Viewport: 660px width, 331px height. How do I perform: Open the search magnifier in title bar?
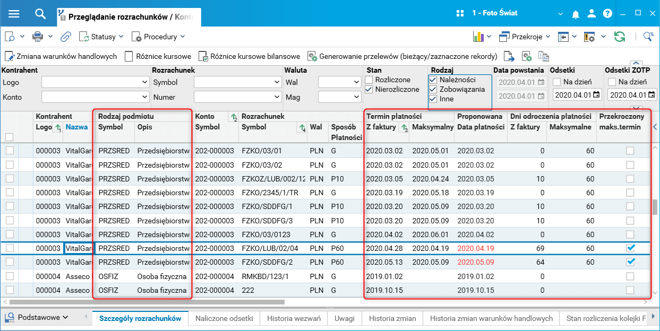pos(41,13)
